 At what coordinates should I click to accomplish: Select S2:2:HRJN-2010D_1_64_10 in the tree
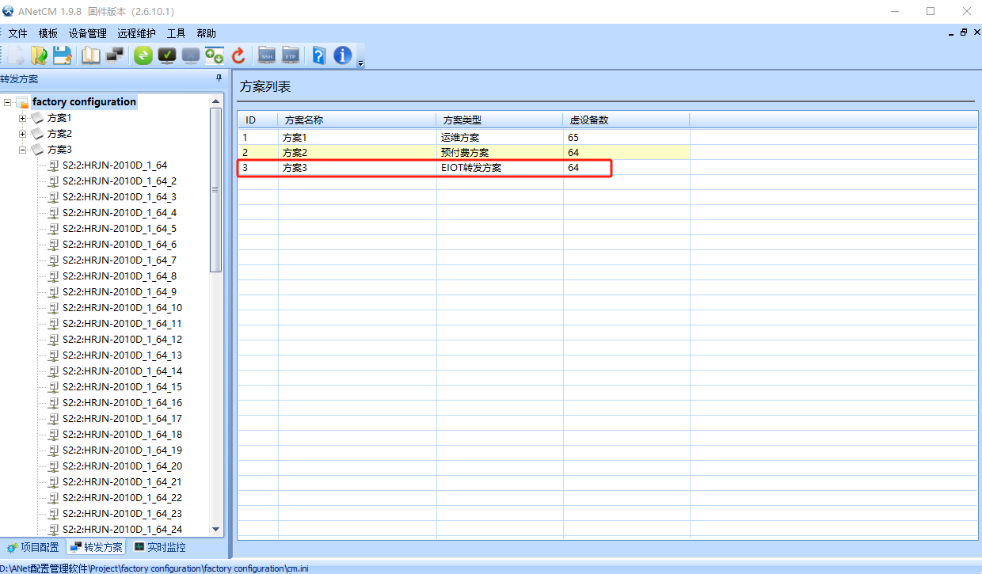(x=122, y=308)
